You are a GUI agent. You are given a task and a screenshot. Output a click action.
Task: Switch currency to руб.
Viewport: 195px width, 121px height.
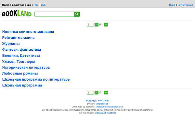44,5
